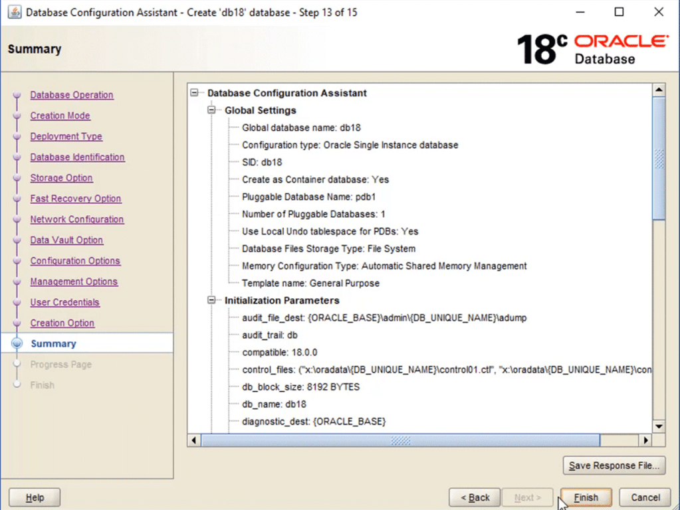Open the Configuration Options step
The width and height of the screenshot is (680, 510).
(x=75, y=261)
